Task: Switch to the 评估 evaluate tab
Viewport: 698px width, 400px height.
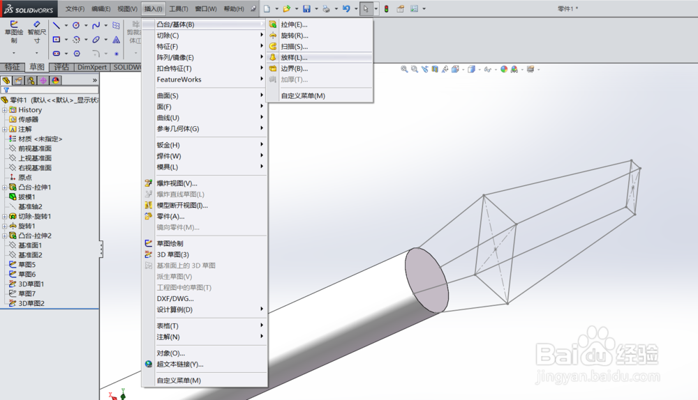Action: coord(61,67)
